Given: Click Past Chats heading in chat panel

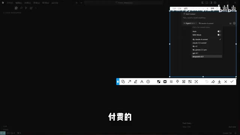Looking at the screenshot, I should 188,123.
